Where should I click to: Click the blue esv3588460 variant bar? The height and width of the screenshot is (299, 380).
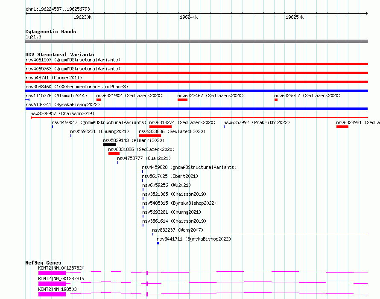tap(196, 91)
